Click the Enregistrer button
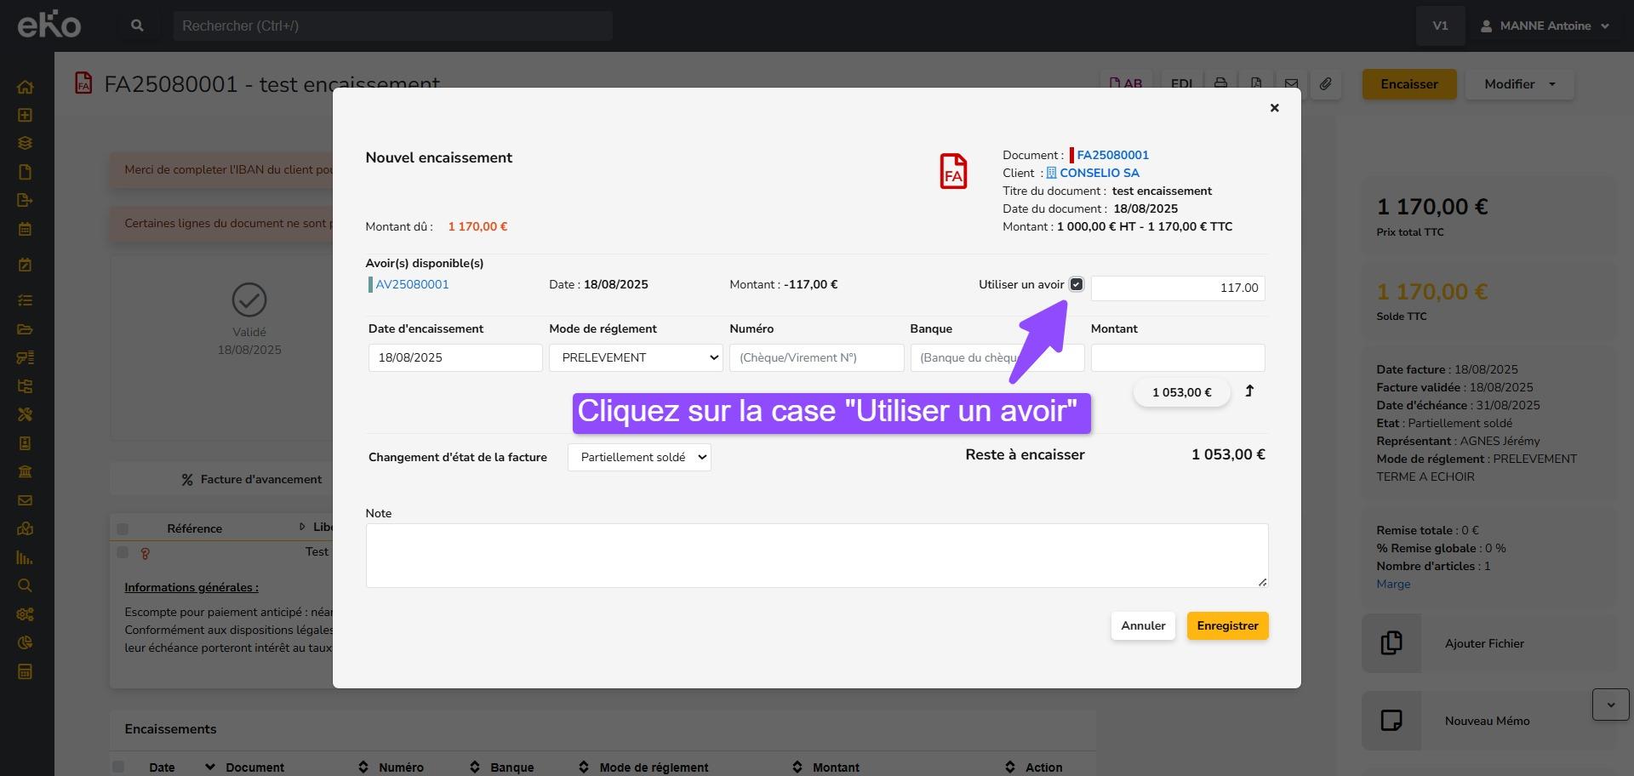The width and height of the screenshot is (1634, 776). coord(1227,625)
